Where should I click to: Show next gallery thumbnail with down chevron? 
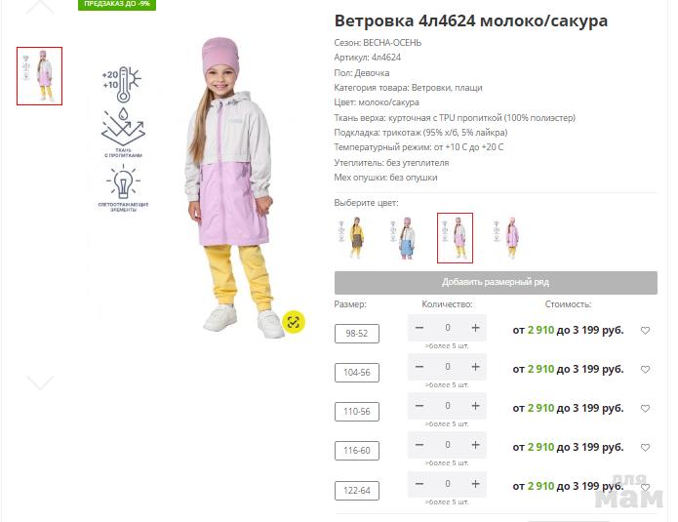pos(40,382)
